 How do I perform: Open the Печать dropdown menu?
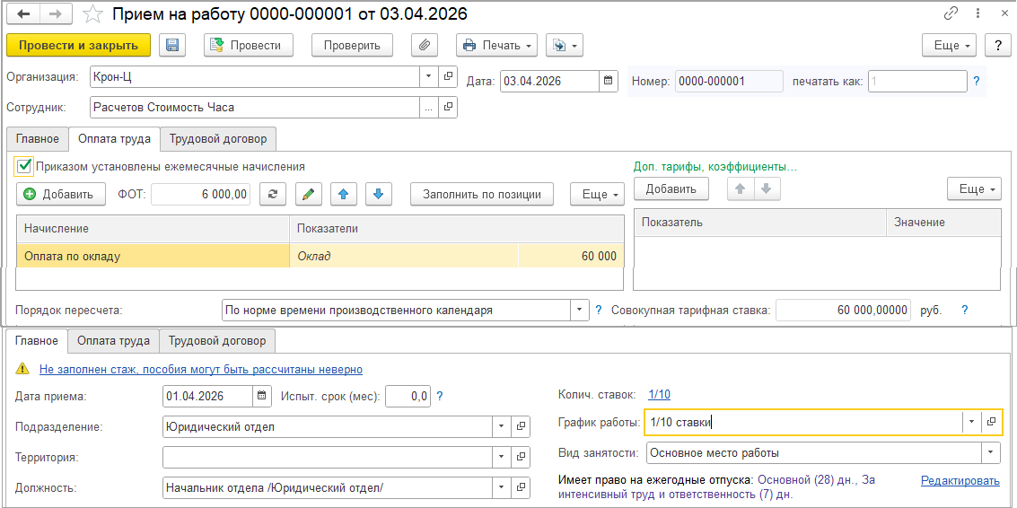496,46
